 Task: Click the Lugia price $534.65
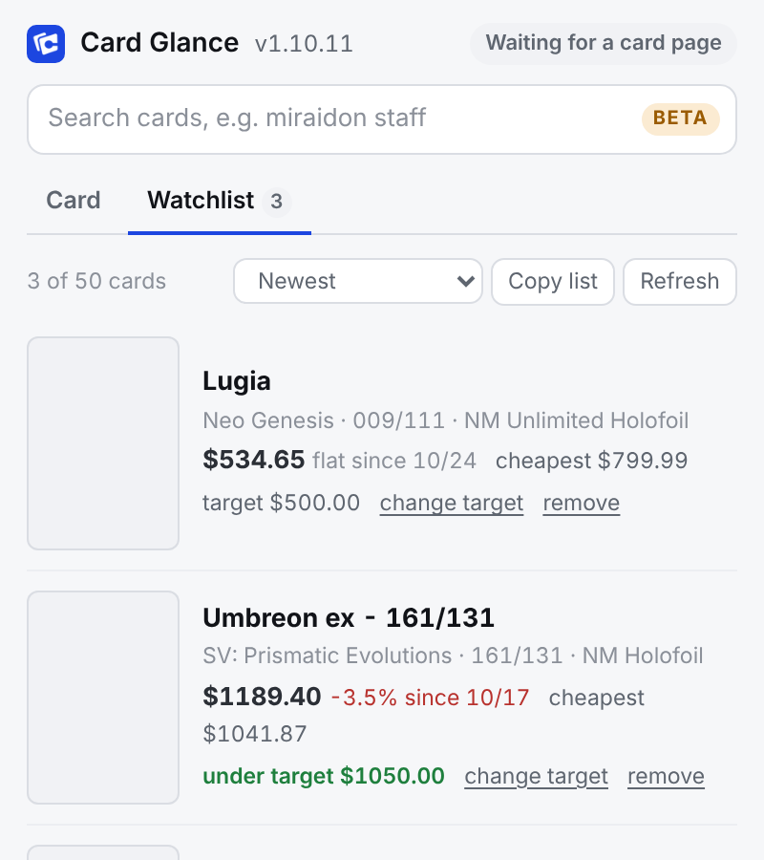coord(254,460)
